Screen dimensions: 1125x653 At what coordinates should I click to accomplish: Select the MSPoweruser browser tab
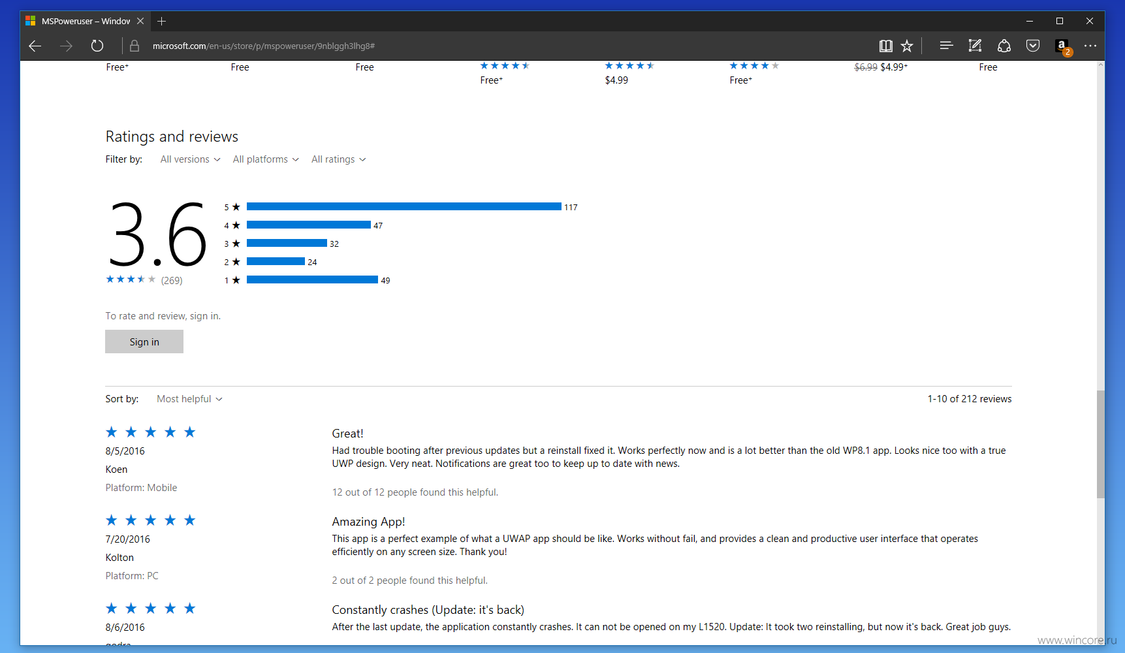coord(85,21)
